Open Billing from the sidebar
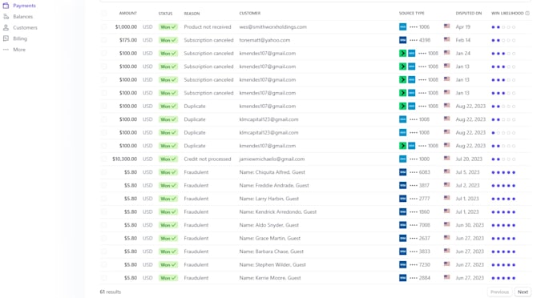 pyautogui.click(x=20, y=38)
